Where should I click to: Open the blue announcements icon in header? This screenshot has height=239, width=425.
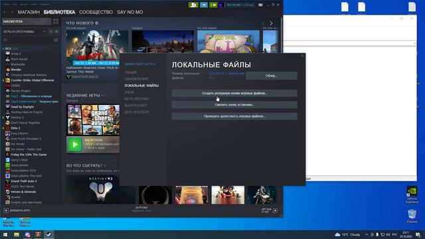pos(204,5)
